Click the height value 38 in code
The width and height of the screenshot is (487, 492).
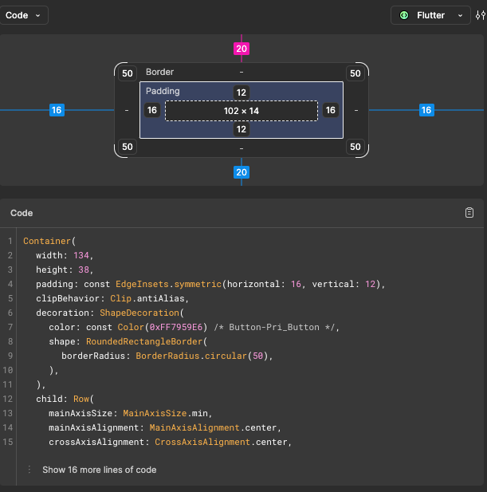click(x=84, y=270)
